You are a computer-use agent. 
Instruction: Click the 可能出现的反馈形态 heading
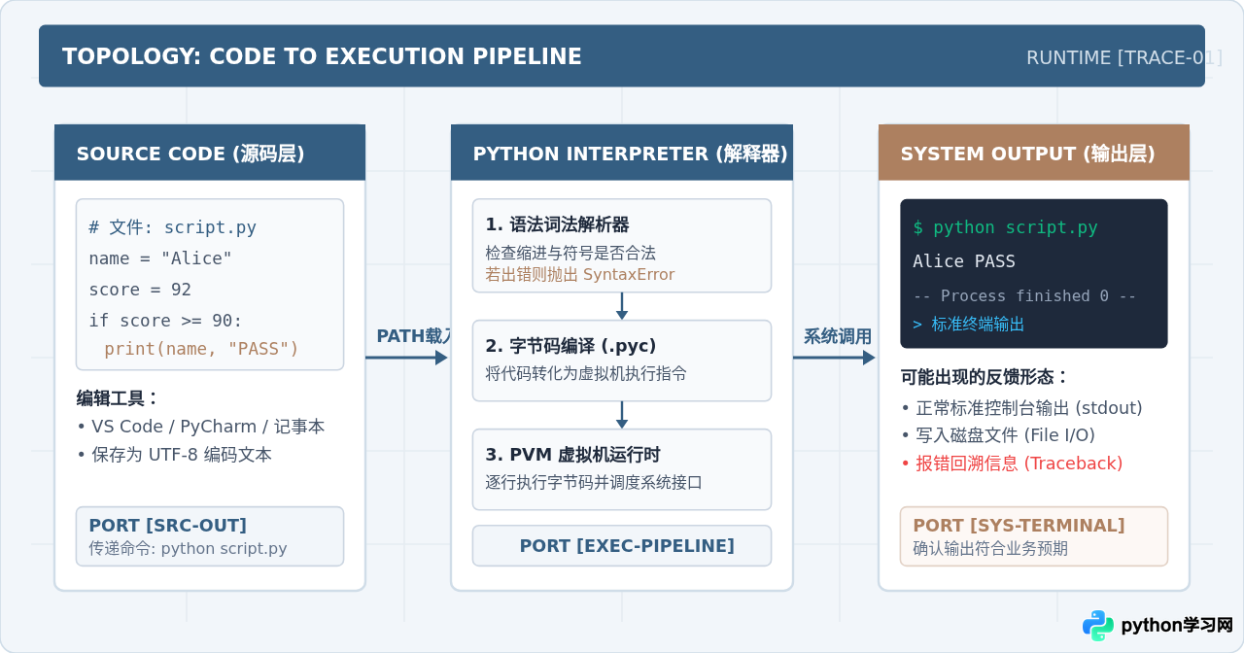tap(985, 377)
